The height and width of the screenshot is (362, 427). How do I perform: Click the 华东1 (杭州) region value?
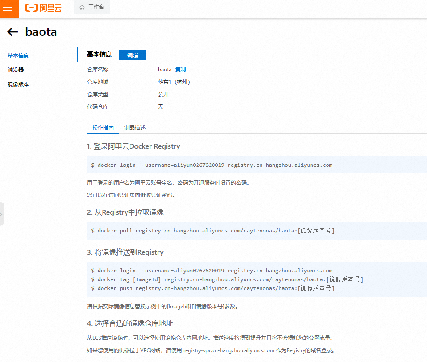[x=174, y=82]
